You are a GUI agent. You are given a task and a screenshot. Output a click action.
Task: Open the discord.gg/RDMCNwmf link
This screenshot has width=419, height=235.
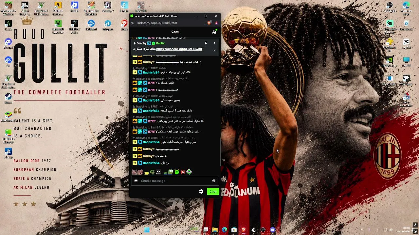point(179,49)
